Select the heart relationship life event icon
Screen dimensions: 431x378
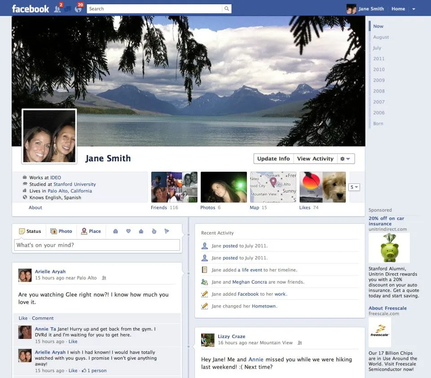pyautogui.click(x=128, y=231)
